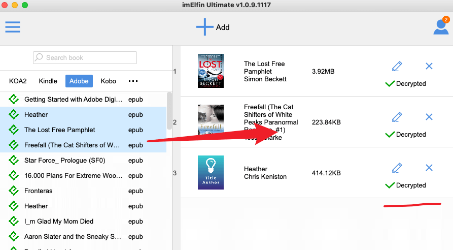Edit metadata of Freefall book
453x250 pixels.
397,117
